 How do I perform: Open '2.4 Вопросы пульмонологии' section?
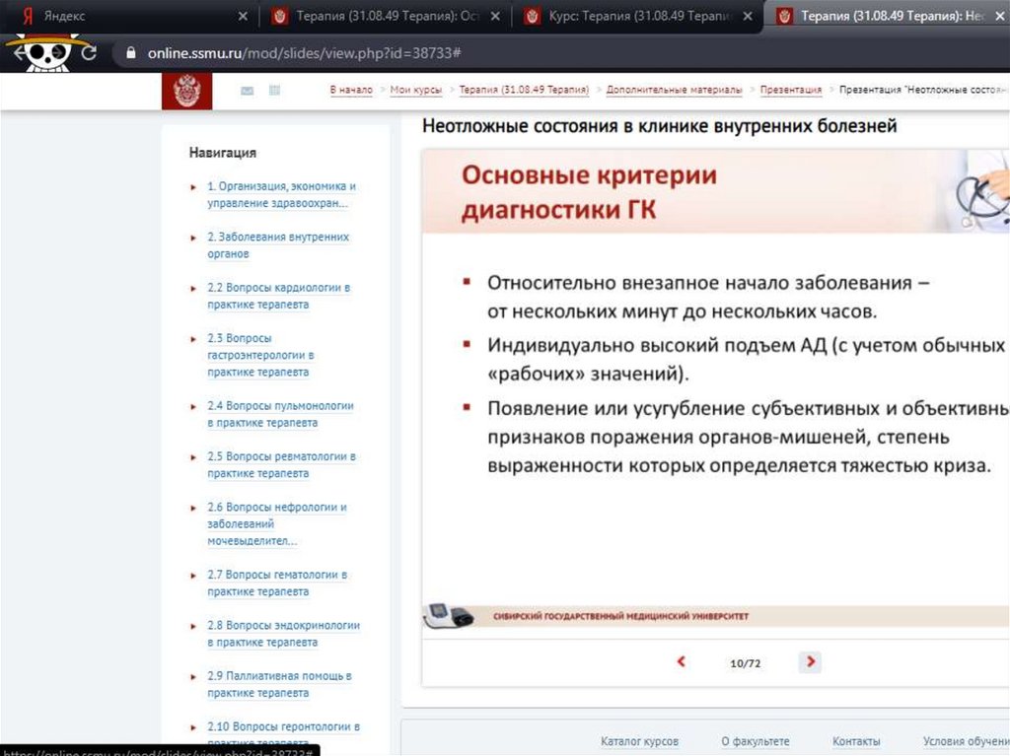(280, 414)
